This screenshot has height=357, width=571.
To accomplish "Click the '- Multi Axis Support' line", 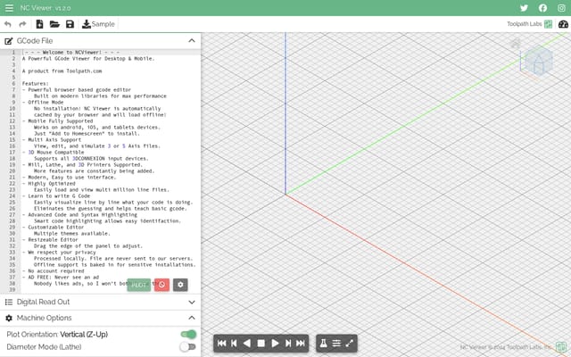I will (x=52, y=140).
